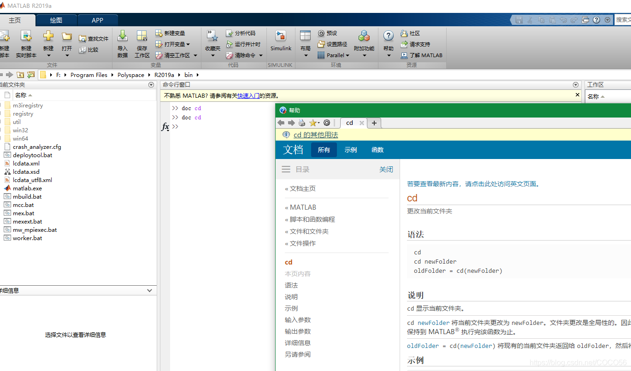Collapse the 详细信息 panel chevron
The image size is (631, 371).
point(149,290)
